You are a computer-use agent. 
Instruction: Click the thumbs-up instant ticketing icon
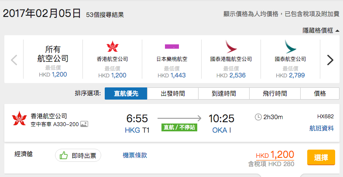click(x=63, y=155)
